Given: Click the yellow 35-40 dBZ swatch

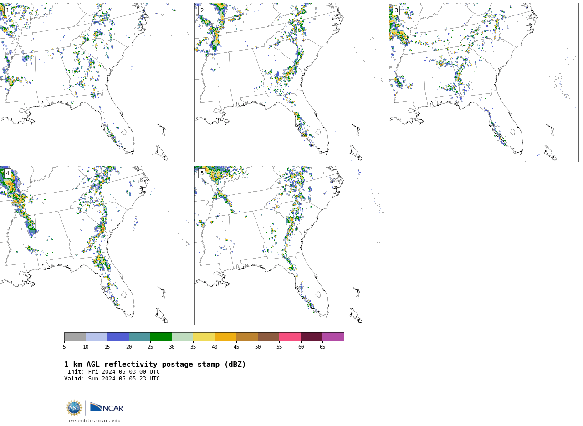Looking at the screenshot, I should pyautogui.click(x=204, y=337).
